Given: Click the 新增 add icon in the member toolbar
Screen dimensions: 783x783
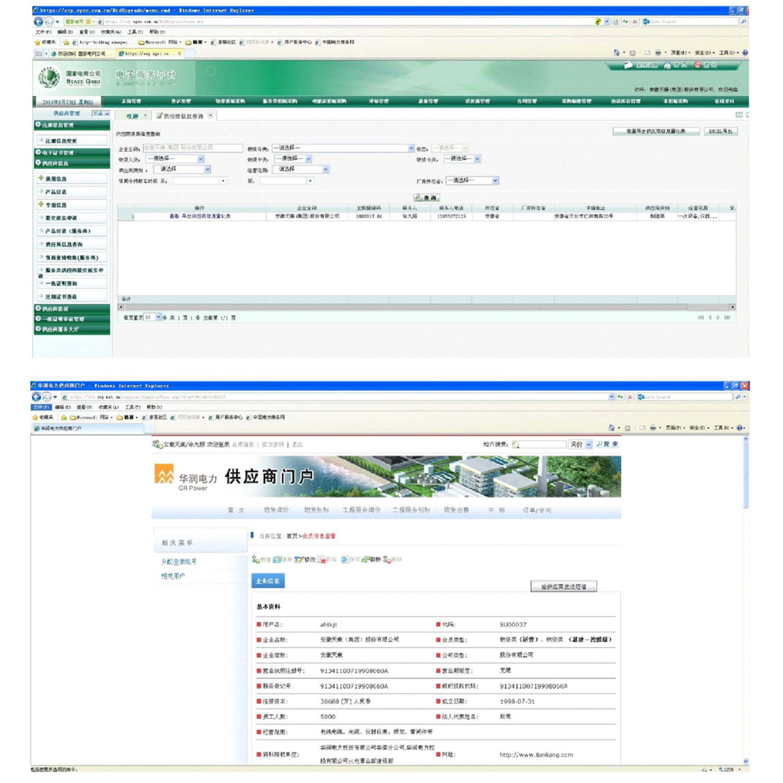Looking at the screenshot, I should pos(261,560).
